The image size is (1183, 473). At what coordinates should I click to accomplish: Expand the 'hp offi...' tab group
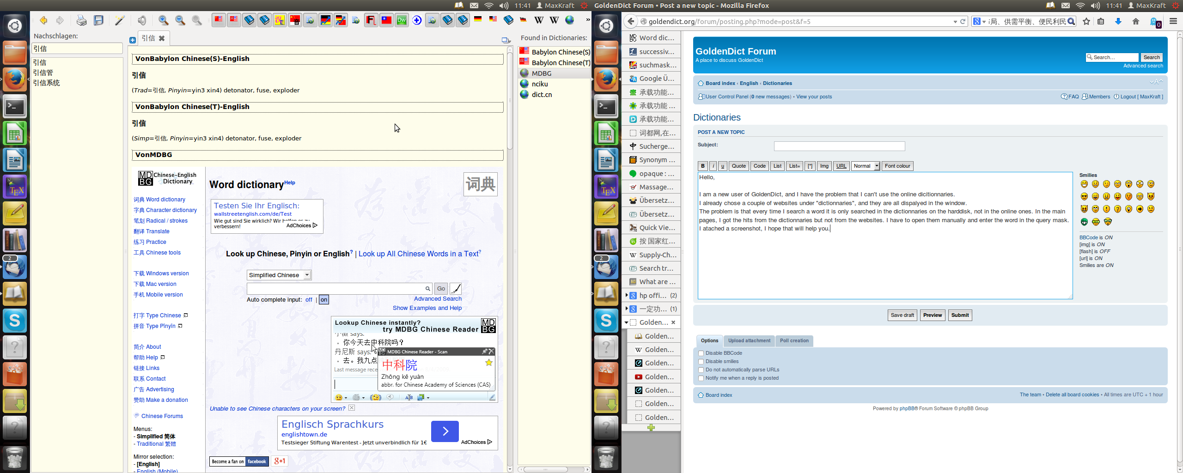[627, 295]
